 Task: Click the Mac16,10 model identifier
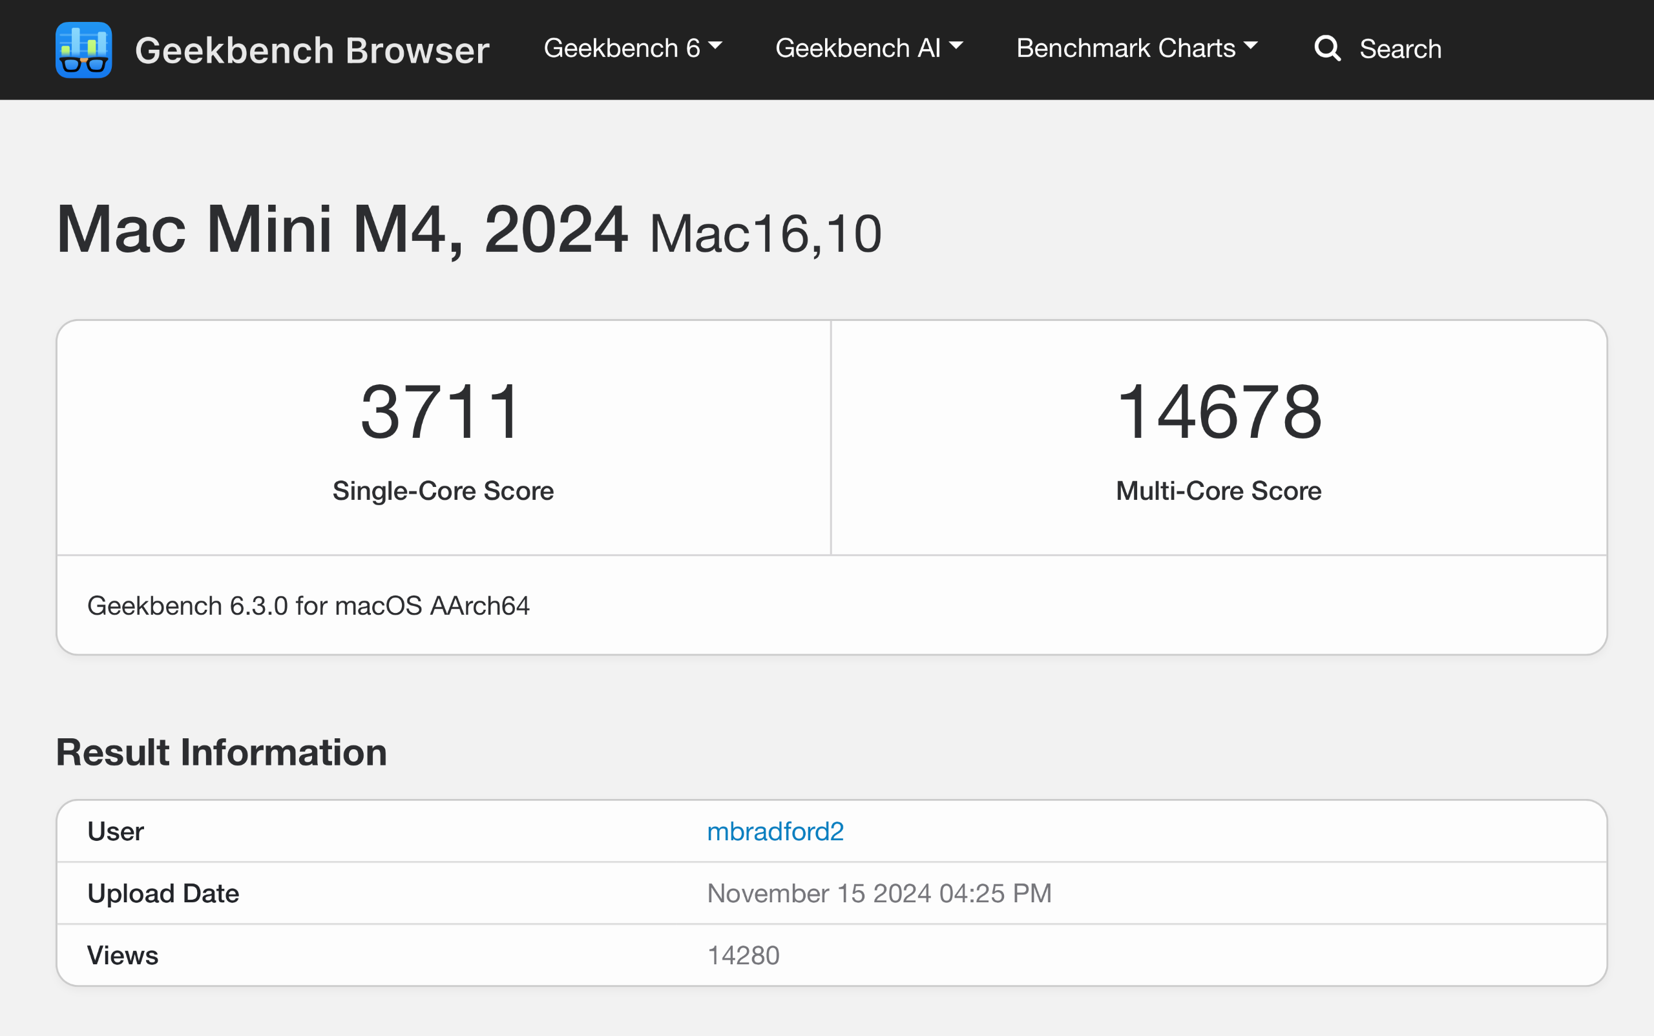[x=766, y=234]
